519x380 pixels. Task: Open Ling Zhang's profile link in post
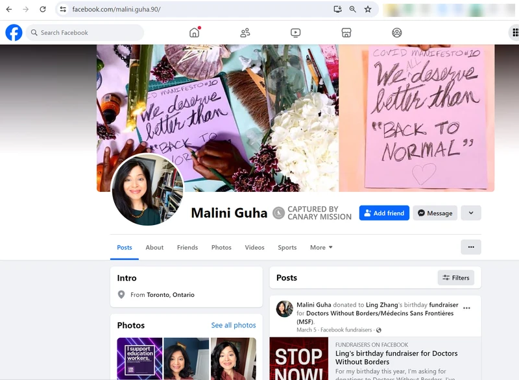(381, 305)
